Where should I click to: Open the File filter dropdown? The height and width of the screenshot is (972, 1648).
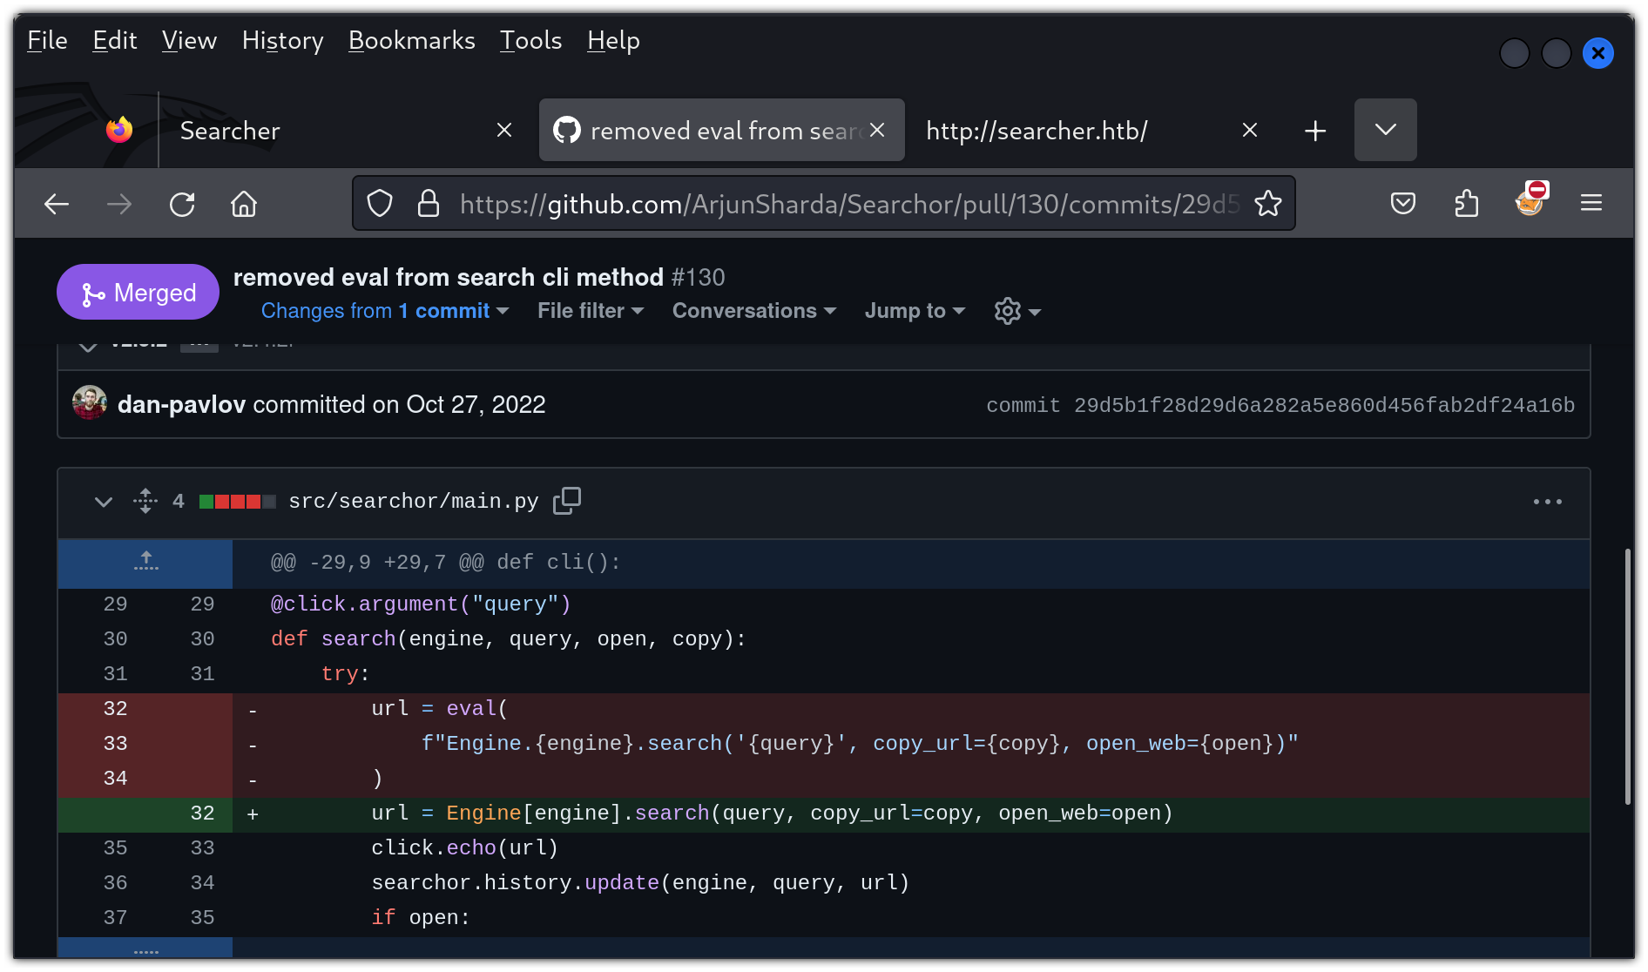[x=590, y=311]
